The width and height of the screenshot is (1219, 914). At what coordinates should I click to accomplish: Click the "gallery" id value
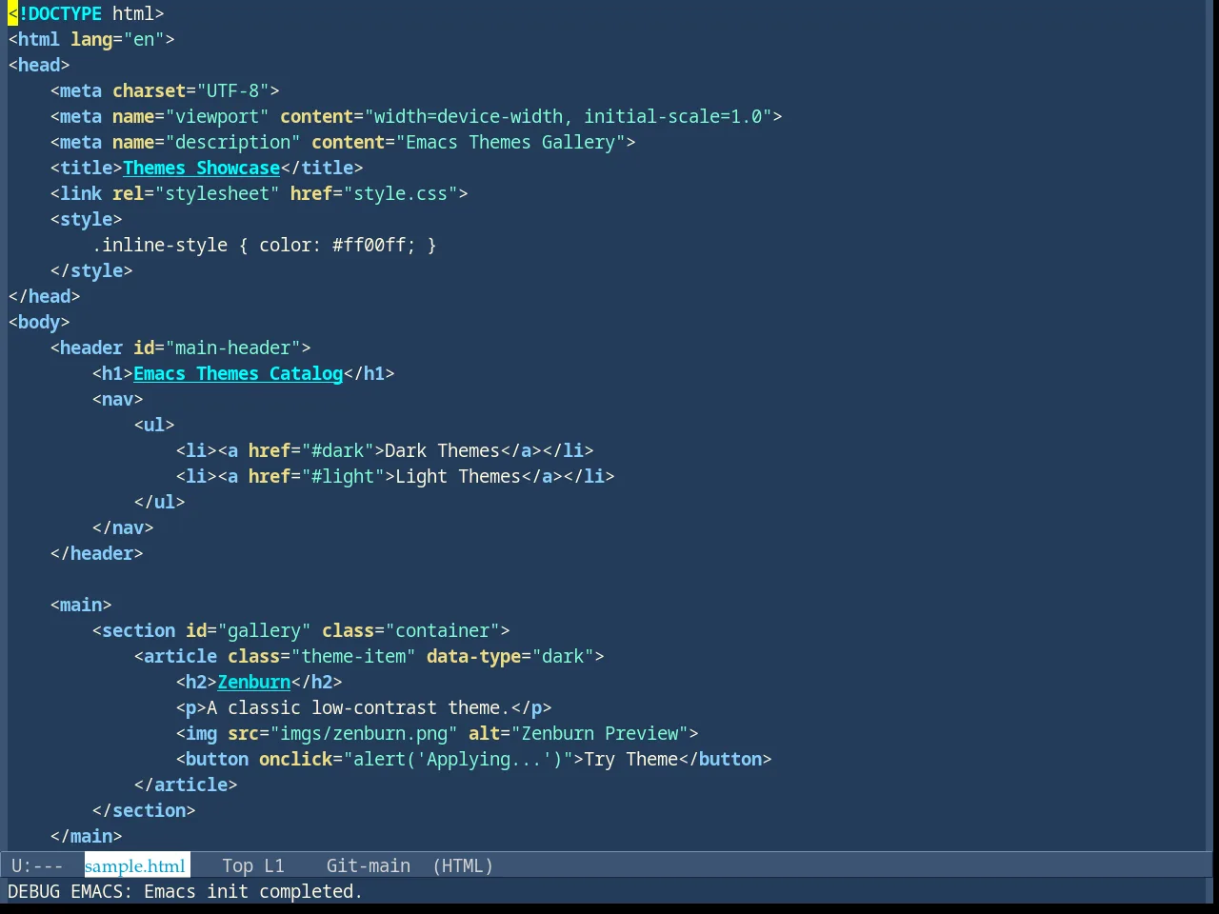(x=265, y=630)
